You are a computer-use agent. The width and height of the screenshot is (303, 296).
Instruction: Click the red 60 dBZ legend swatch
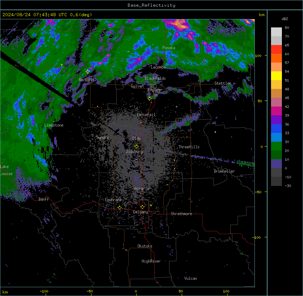click(276, 50)
